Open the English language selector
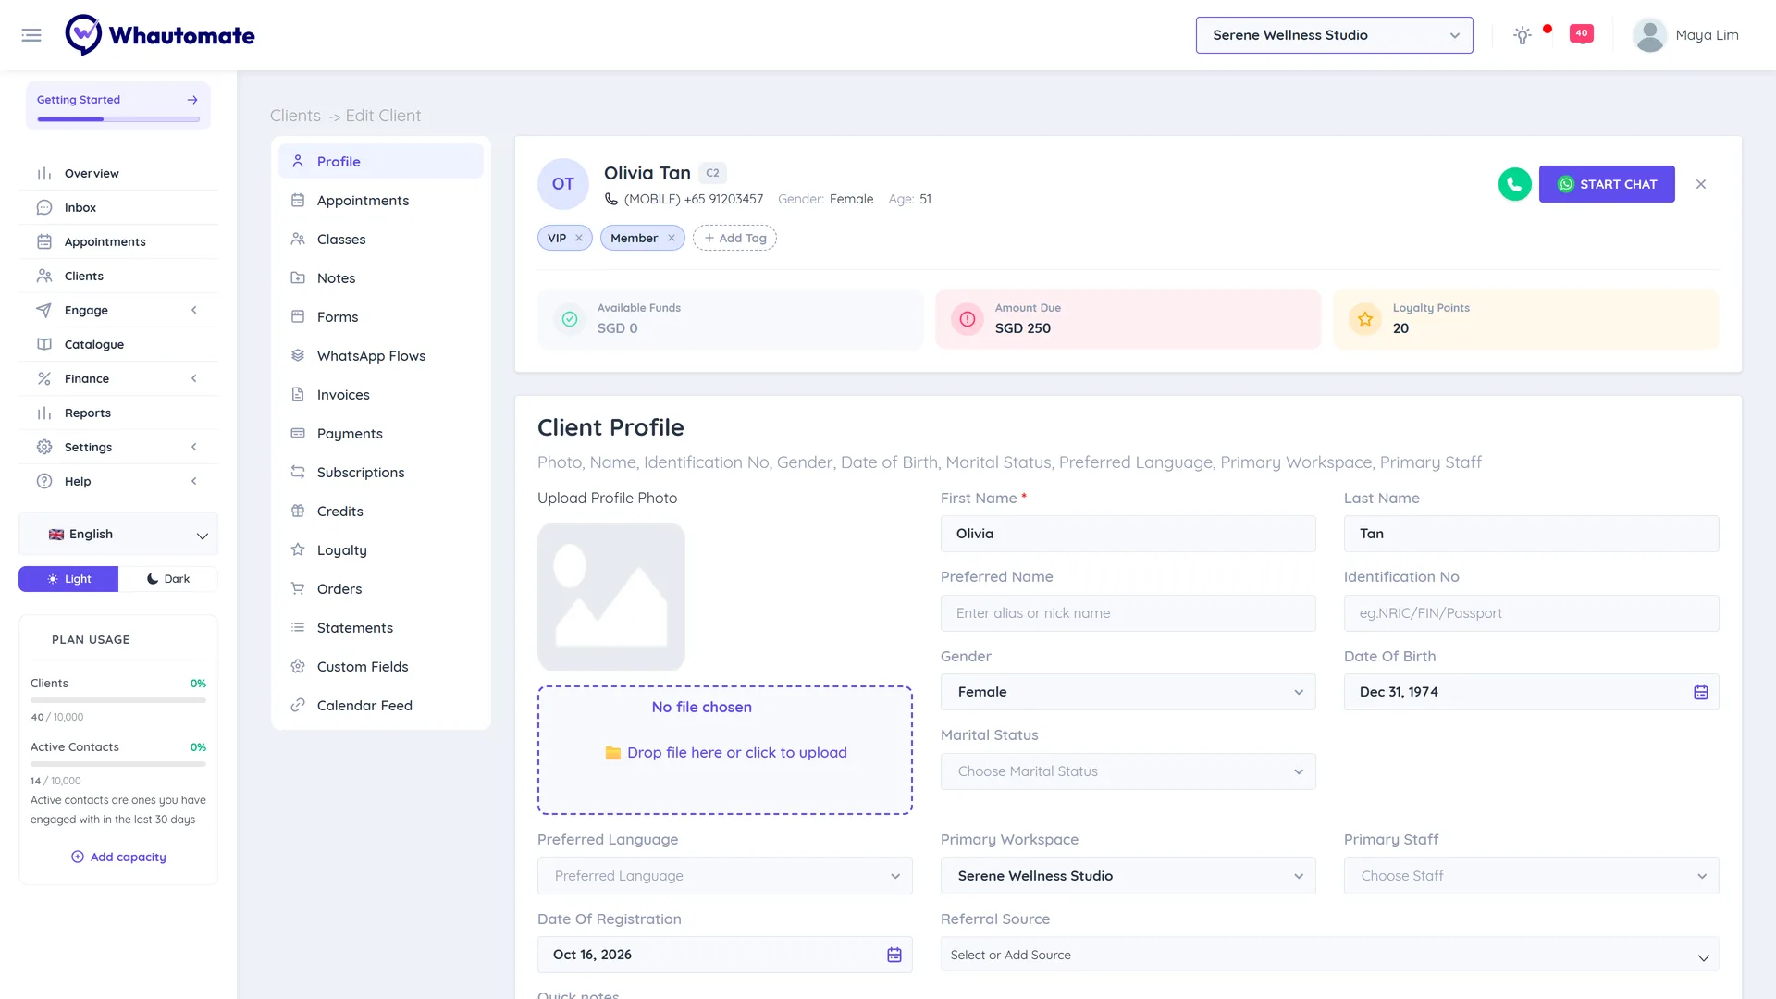 point(118,535)
